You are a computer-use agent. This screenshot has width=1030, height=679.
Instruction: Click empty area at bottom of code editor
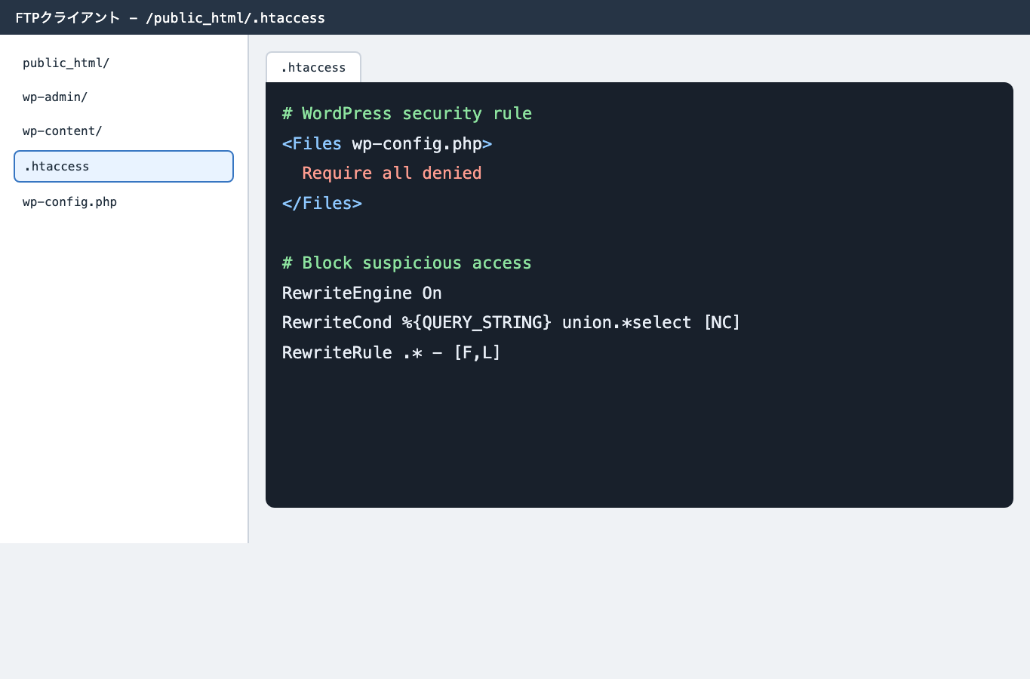coord(639,438)
